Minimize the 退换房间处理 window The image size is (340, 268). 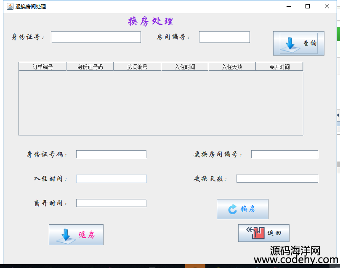click(289, 6)
